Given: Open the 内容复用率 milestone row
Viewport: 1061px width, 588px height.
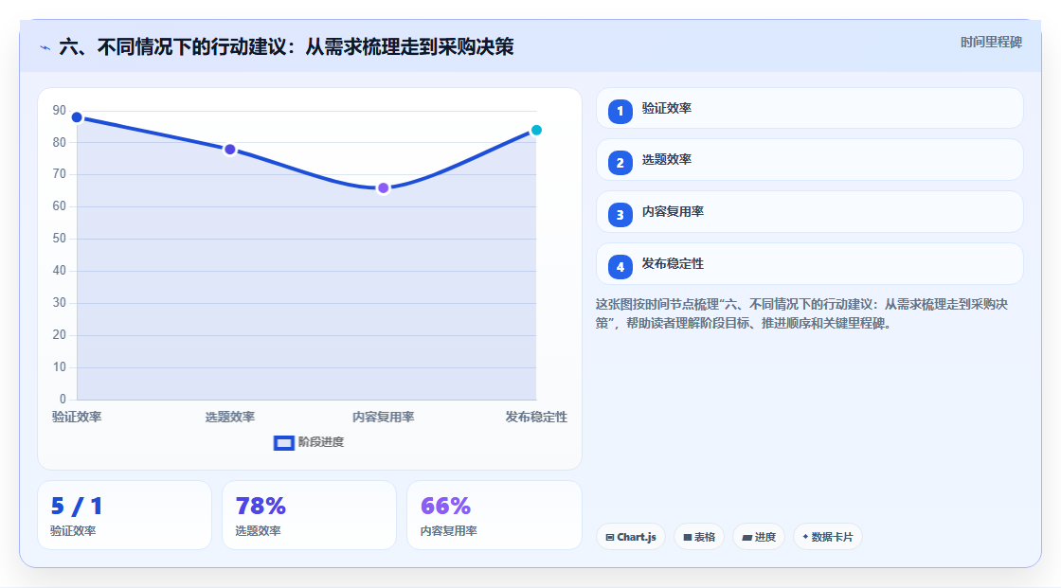Looking at the screenshot, I should (809, 212).
